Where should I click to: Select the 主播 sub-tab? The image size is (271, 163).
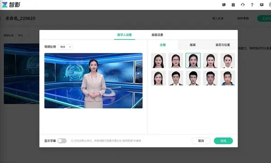pyautogui.click(x=163, y=45)
